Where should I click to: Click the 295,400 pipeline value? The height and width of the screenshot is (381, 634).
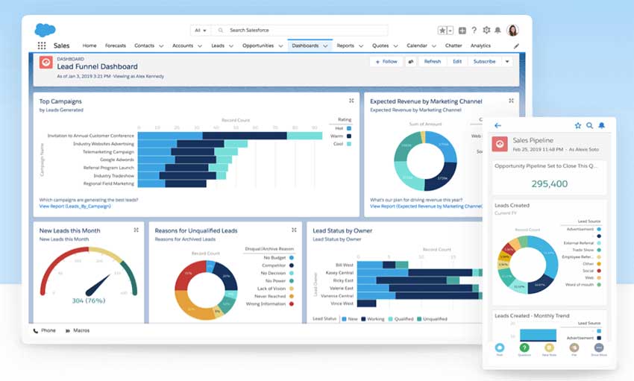pyautogui.click(x=549, y=184)
